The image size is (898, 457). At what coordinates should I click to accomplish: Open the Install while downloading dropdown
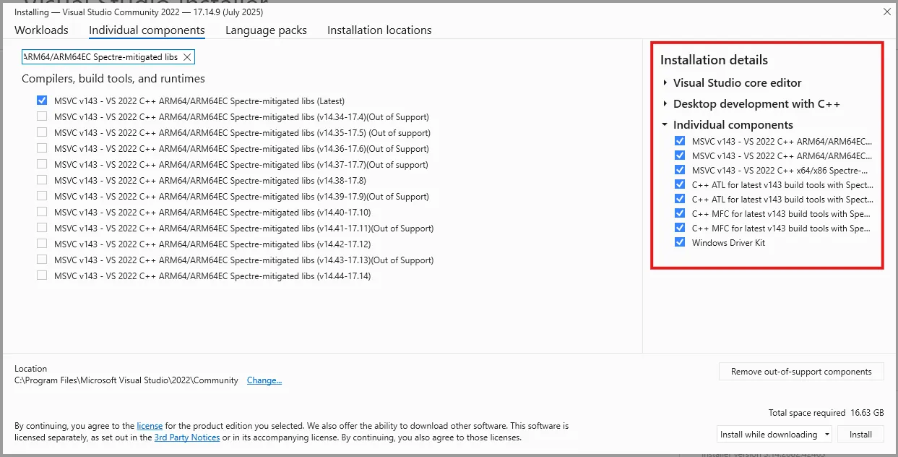pyautogui.click(x=774, y=435)
